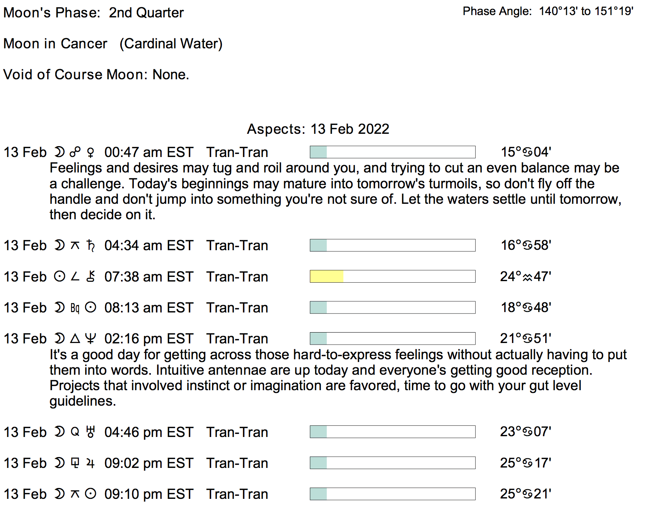This screenshot has height=512, width=645.
Task: Select the opposition symbol in the 00:47 am row
Action: coord(75,152)
